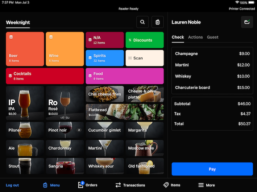257x192 pixels.
Task: Open the Food category tile
Action: 125,76
